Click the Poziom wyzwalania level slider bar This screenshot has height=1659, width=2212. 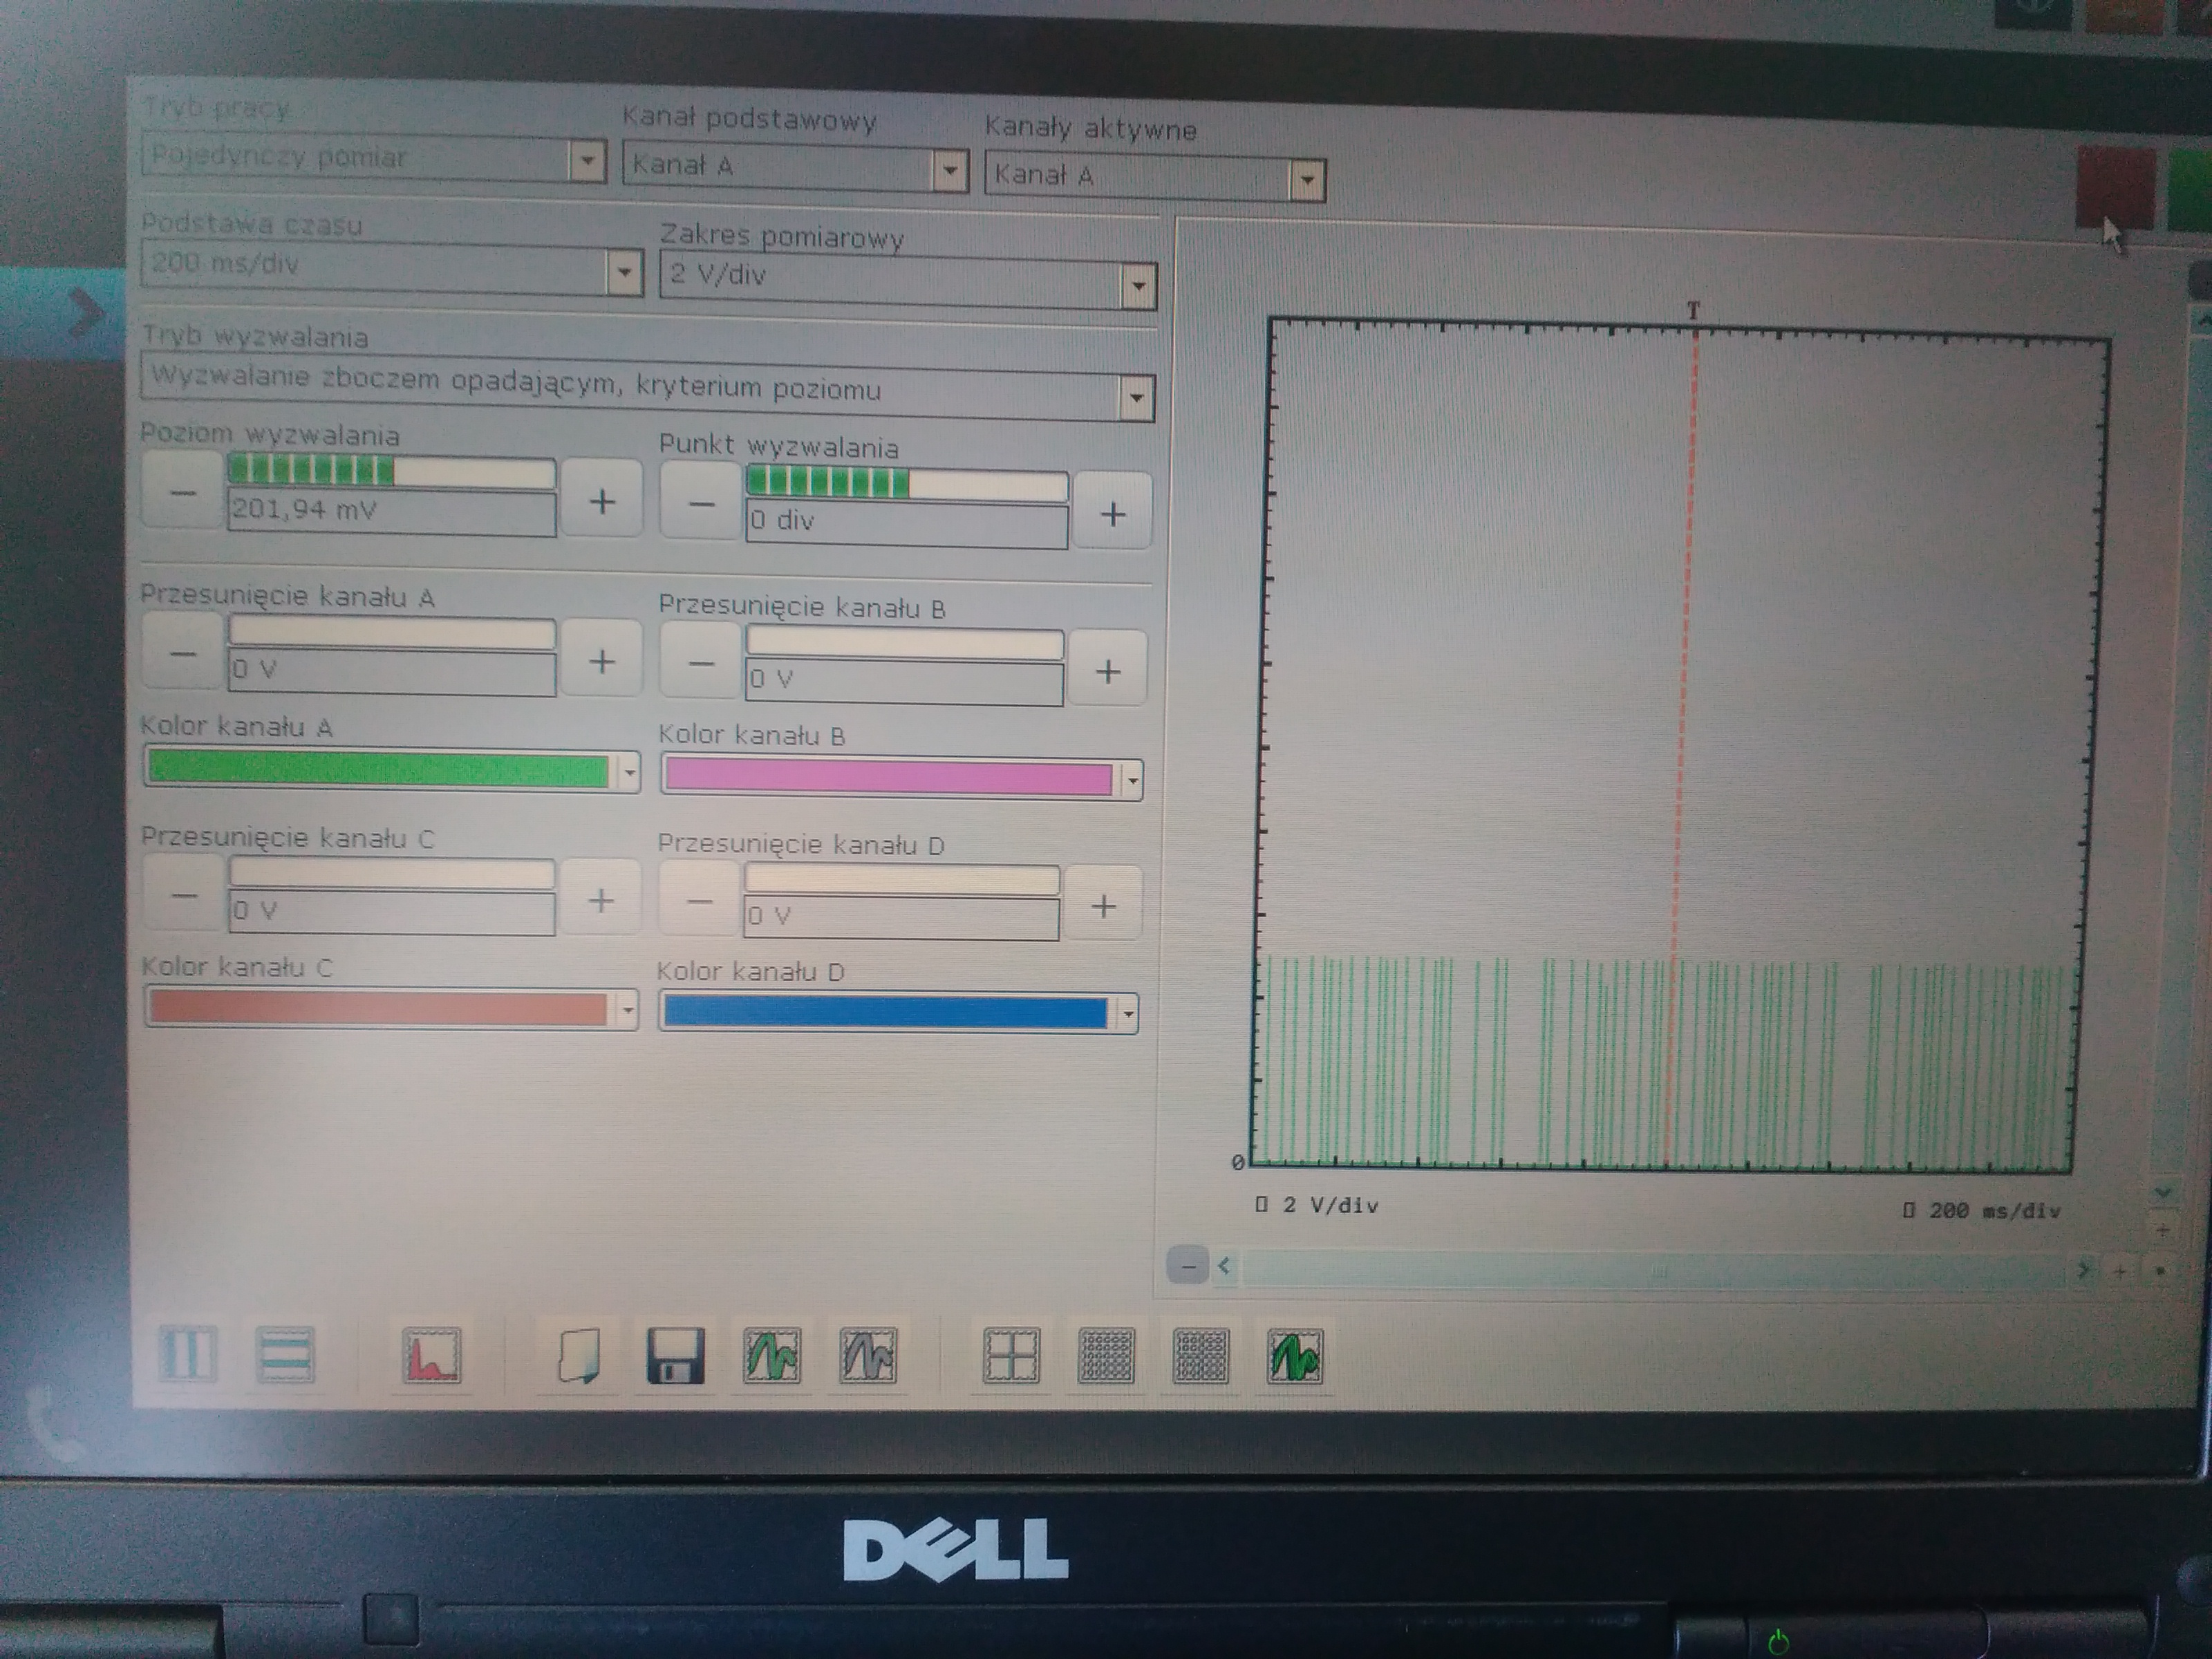point(391,471)
